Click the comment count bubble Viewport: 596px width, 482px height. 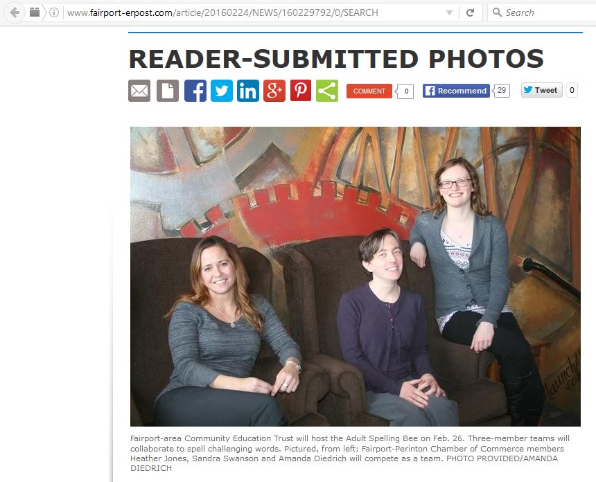click(405, 91)
